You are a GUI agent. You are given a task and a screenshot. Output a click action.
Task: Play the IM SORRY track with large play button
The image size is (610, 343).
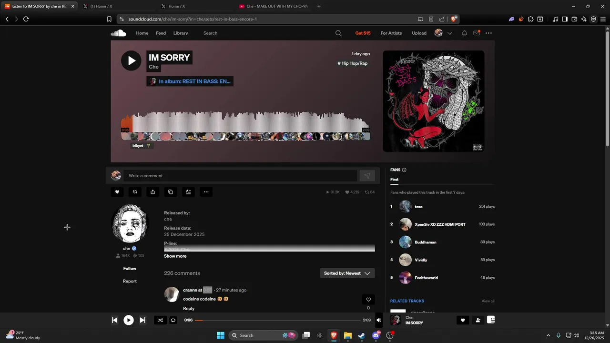click(x=131, y=61)
